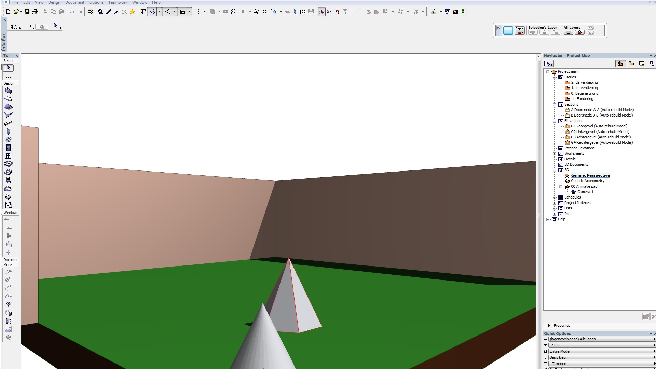Open the Teamwork menu
Screen dimensions: 656x369
point(118,2)
